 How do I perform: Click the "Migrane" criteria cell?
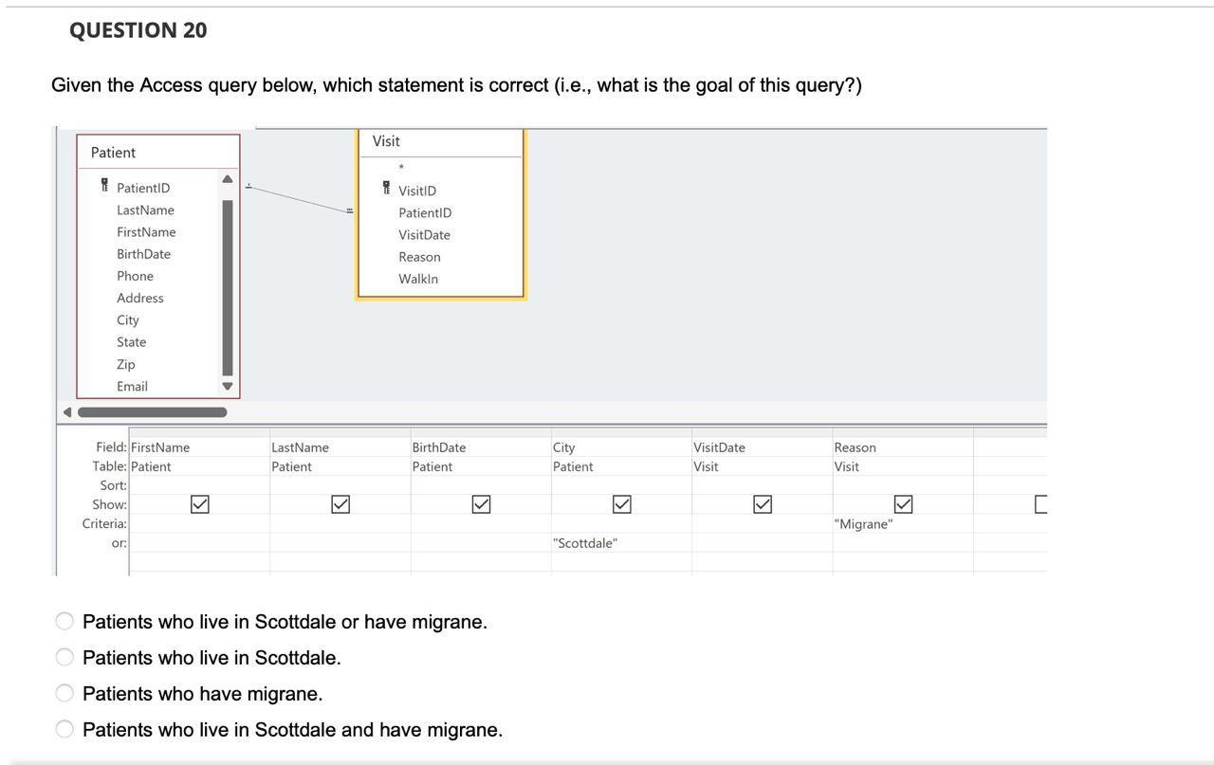click(x=862, y=522)
